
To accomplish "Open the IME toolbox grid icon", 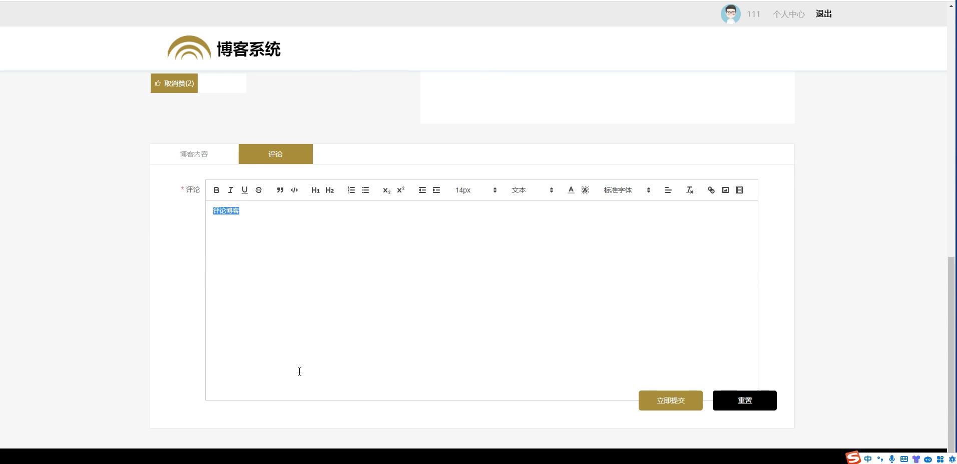I will coord(940,459).
